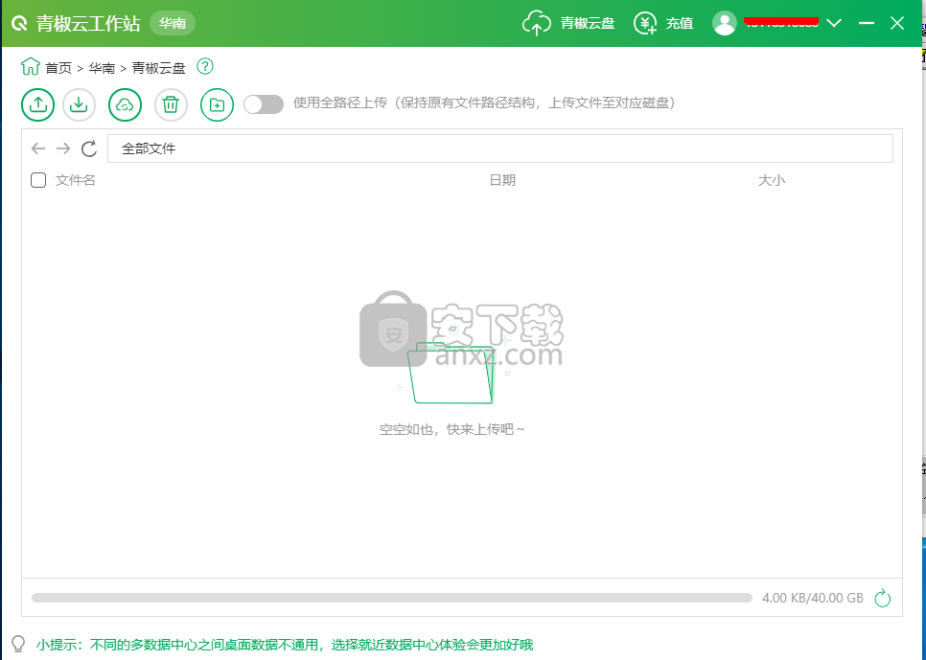Close the 青椒云工作站 window
926x660 pixels.
point(897,23)
